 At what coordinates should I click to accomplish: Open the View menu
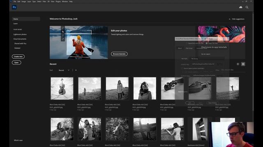tap(53, 2)
